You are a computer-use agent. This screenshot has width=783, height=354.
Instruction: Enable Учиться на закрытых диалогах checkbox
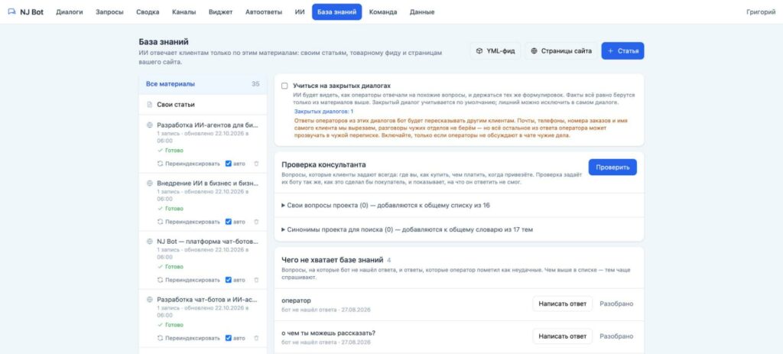pyautogui.click(x=284, y=86)
